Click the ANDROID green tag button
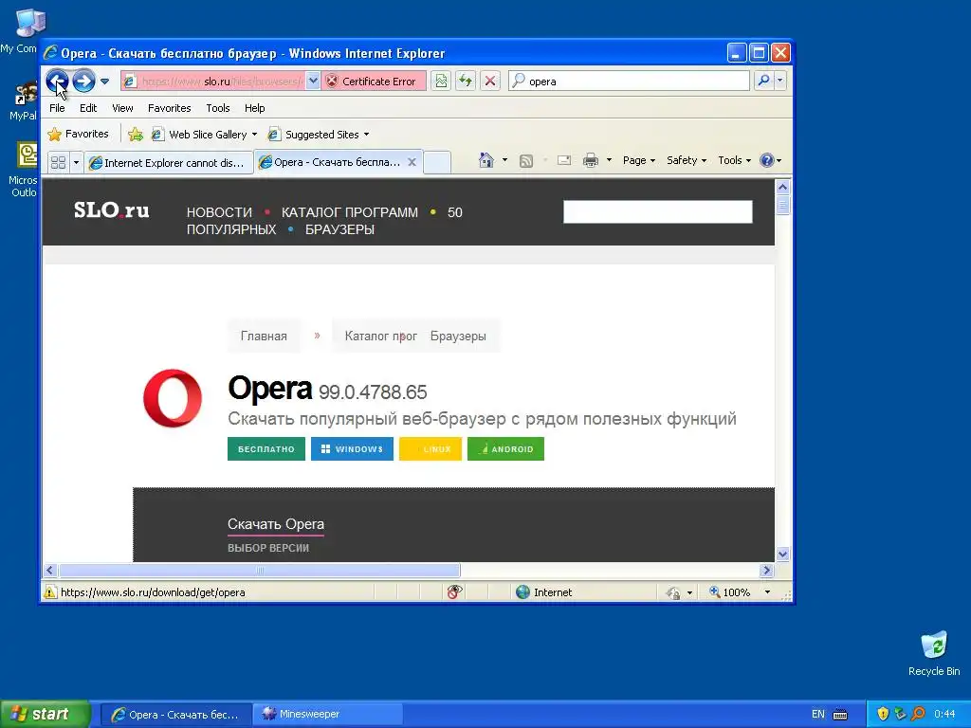971x728 pixels. 505,448
